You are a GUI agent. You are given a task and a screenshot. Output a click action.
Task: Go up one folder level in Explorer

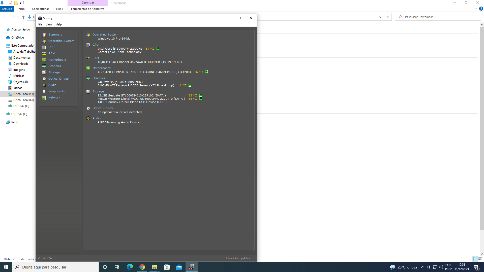coord(23,17)
